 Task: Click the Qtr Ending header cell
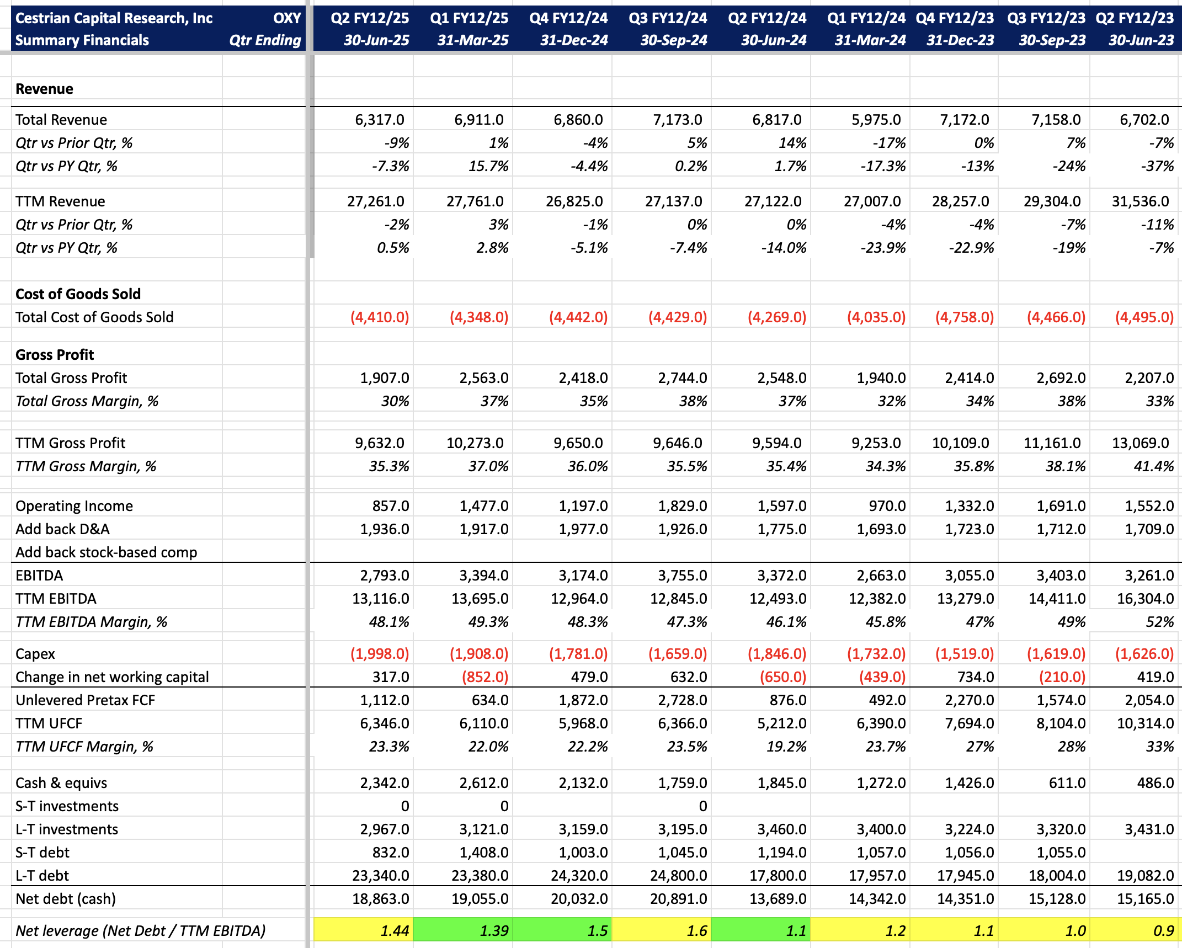265,40
